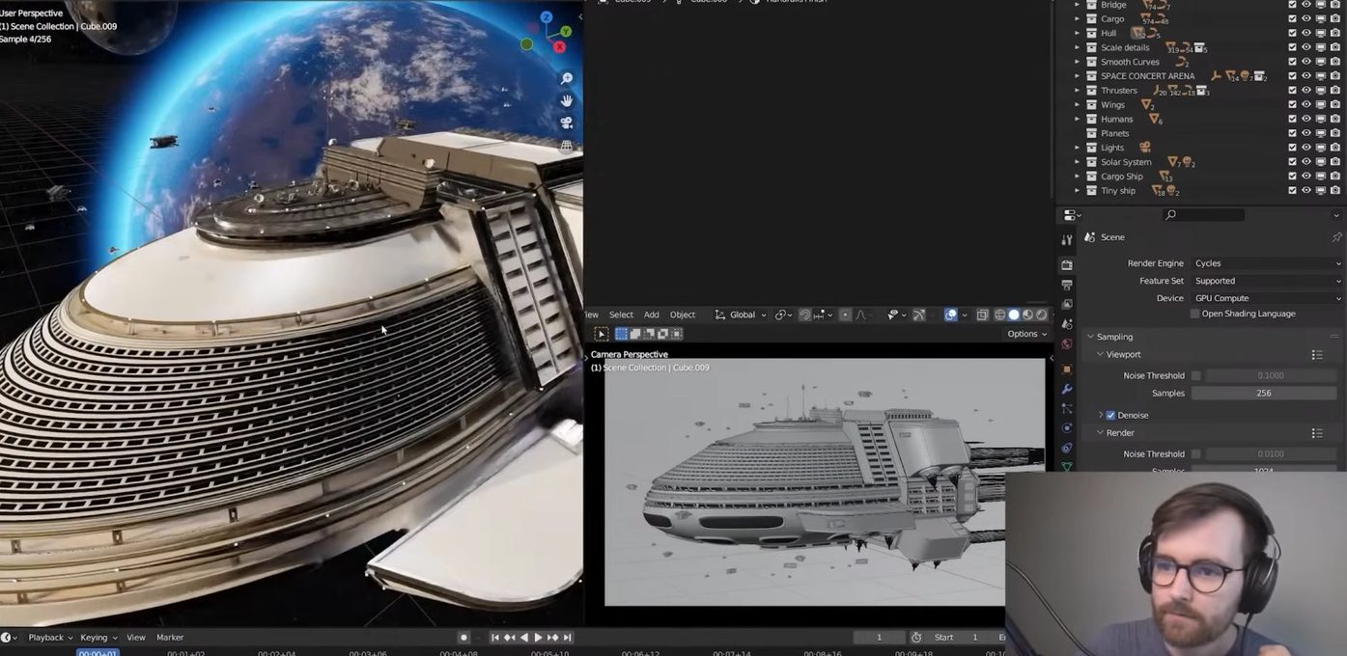Collapse the Sampling panel
This screenshot has height=656, width=1347.
coord(1090,337)
